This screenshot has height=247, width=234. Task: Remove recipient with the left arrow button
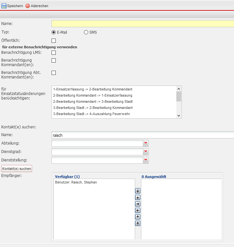coord(138,210)
